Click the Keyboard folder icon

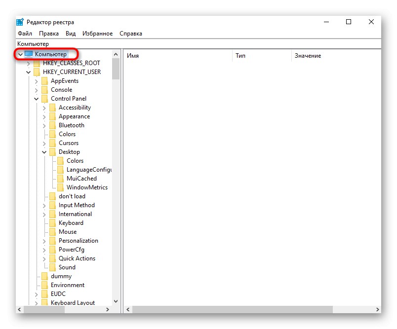(x=53, y=223)
